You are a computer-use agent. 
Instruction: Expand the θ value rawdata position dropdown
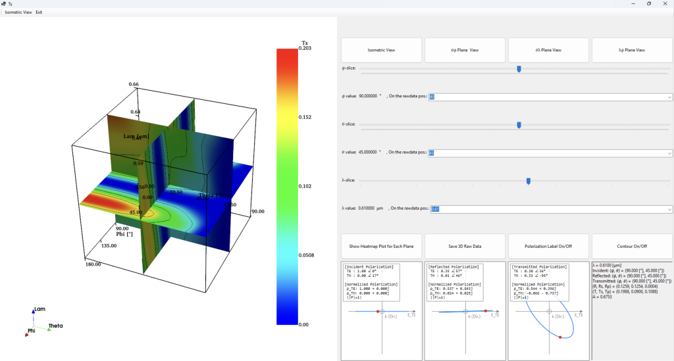pos(669,153)
